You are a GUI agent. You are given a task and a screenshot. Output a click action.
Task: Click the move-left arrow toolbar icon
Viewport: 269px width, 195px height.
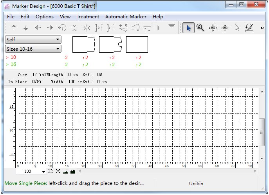pos(38,28)
